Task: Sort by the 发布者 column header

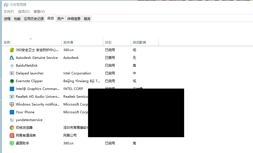Action: pyautogui.click(x=68, y=42)
